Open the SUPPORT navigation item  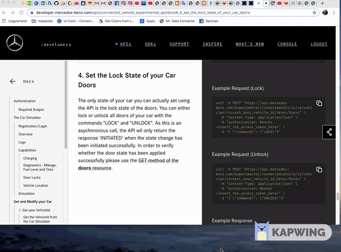pos(179,44)
